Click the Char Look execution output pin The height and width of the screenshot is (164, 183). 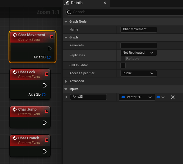tap(45, 85)
